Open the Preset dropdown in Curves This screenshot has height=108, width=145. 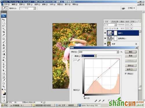click(x=99, y=52)
